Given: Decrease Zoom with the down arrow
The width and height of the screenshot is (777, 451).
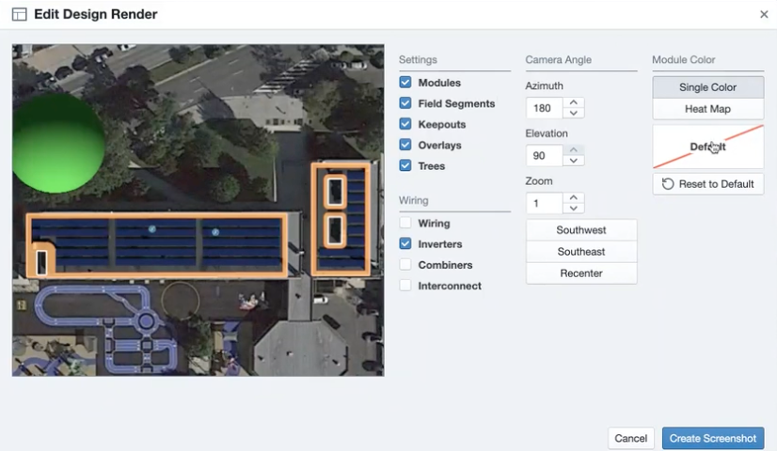Looking at the screenshot, I should pos(573,209).
